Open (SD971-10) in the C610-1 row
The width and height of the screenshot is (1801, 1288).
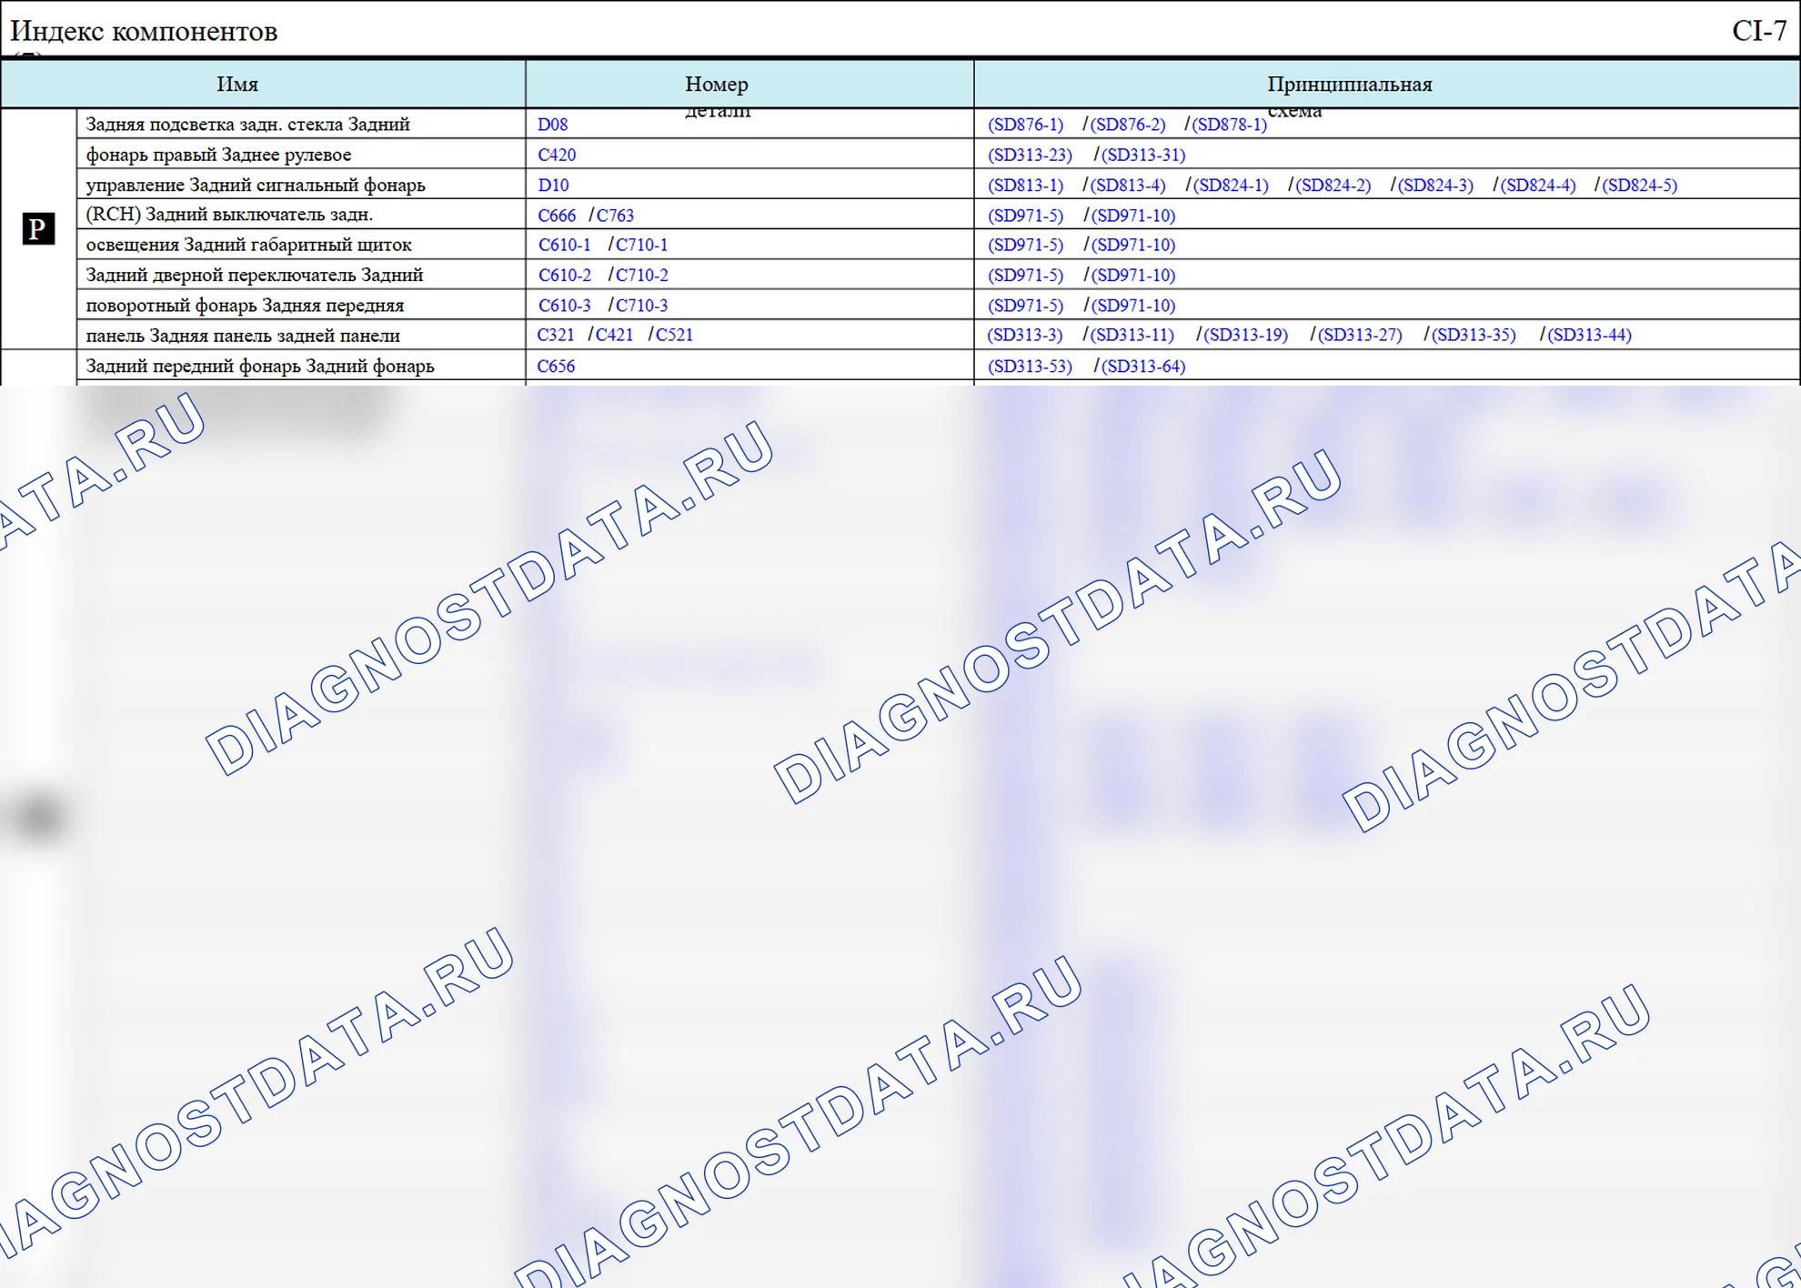pyautogui.click(x=1133, y=245)
